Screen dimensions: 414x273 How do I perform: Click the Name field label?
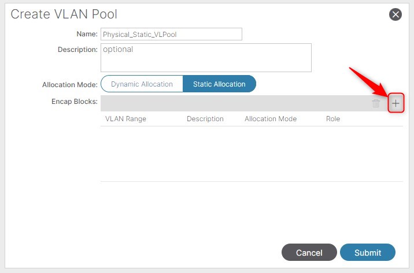(87, 34)
